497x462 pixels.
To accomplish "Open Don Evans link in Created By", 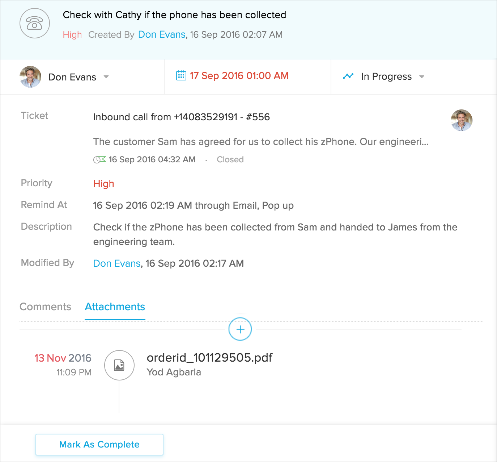I will click(x=162, y=34).
